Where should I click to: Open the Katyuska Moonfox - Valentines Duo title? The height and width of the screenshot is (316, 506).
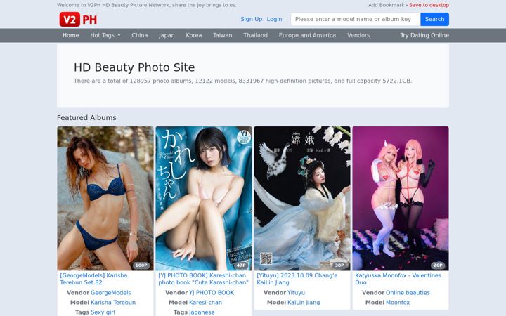(398, 279)
